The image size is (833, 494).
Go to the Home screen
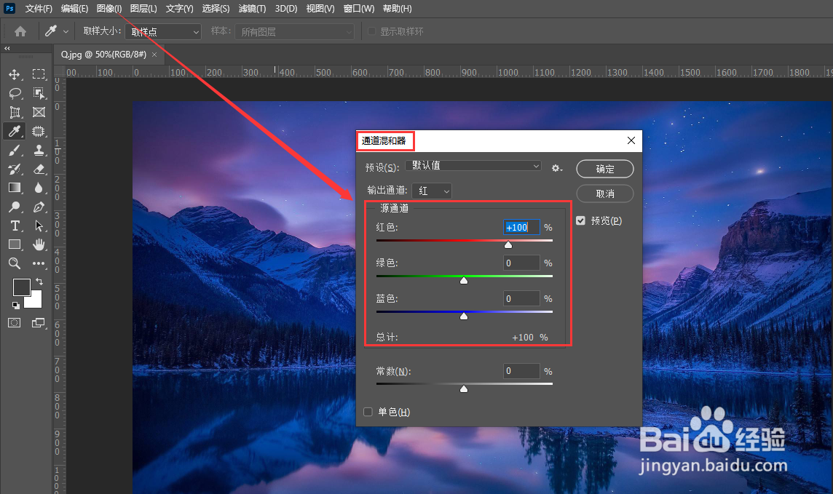click(20, 31)
